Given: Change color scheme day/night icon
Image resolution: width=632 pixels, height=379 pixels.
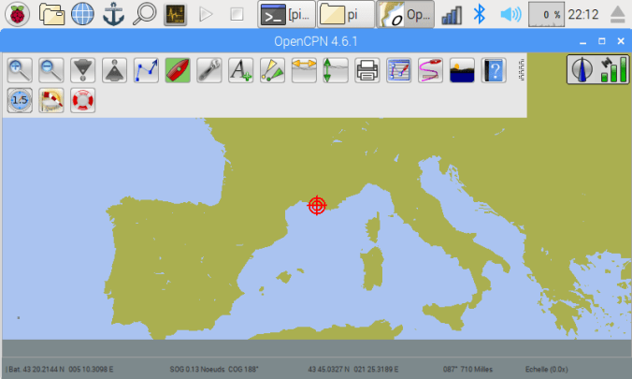Looking at the screenshot, I should 462,70.
